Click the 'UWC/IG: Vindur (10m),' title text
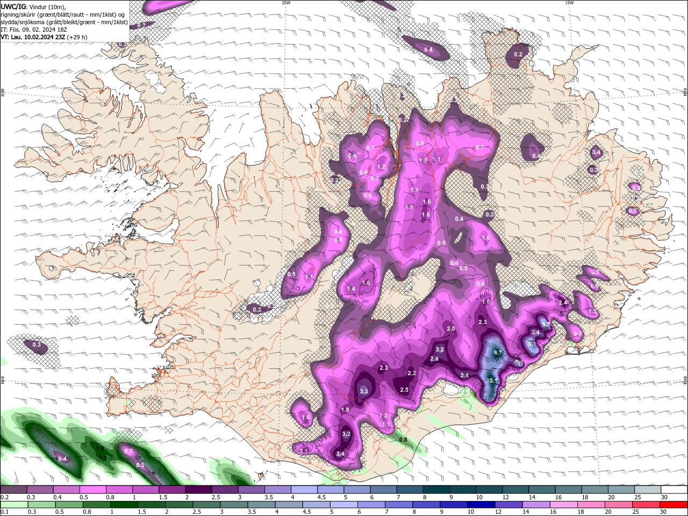This screenshot has height=516, width=688. click(x=33, y=6)
